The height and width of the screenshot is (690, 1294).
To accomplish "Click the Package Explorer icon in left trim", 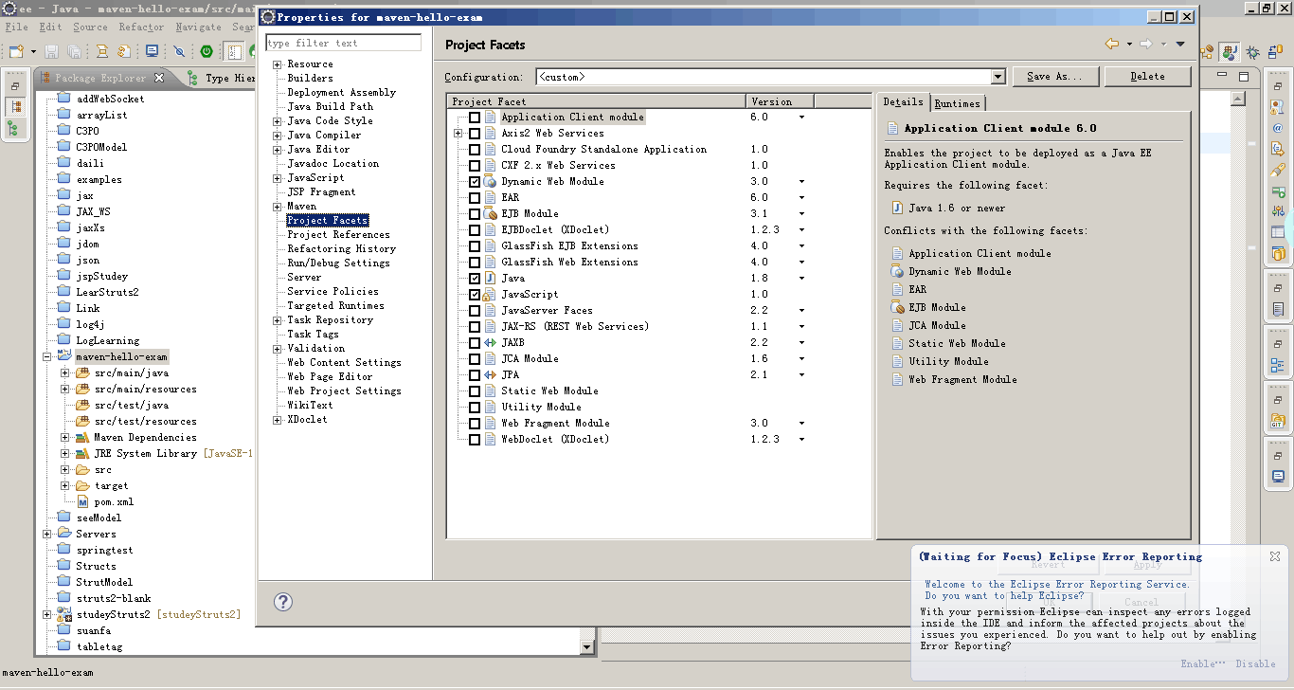I will [14, 107].
